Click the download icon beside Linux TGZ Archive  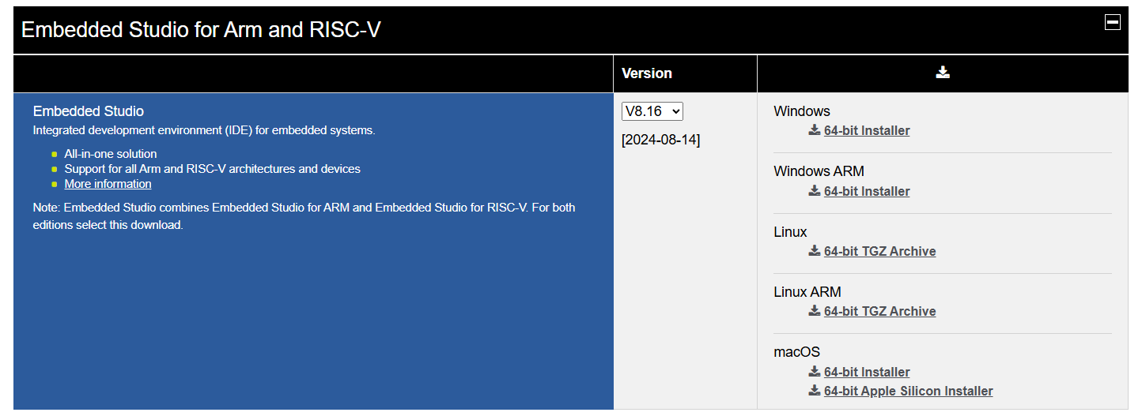coord(814,251)
